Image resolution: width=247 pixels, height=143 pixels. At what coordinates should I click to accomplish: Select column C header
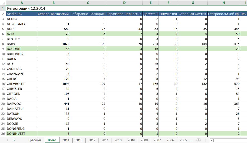click(88, 3)
